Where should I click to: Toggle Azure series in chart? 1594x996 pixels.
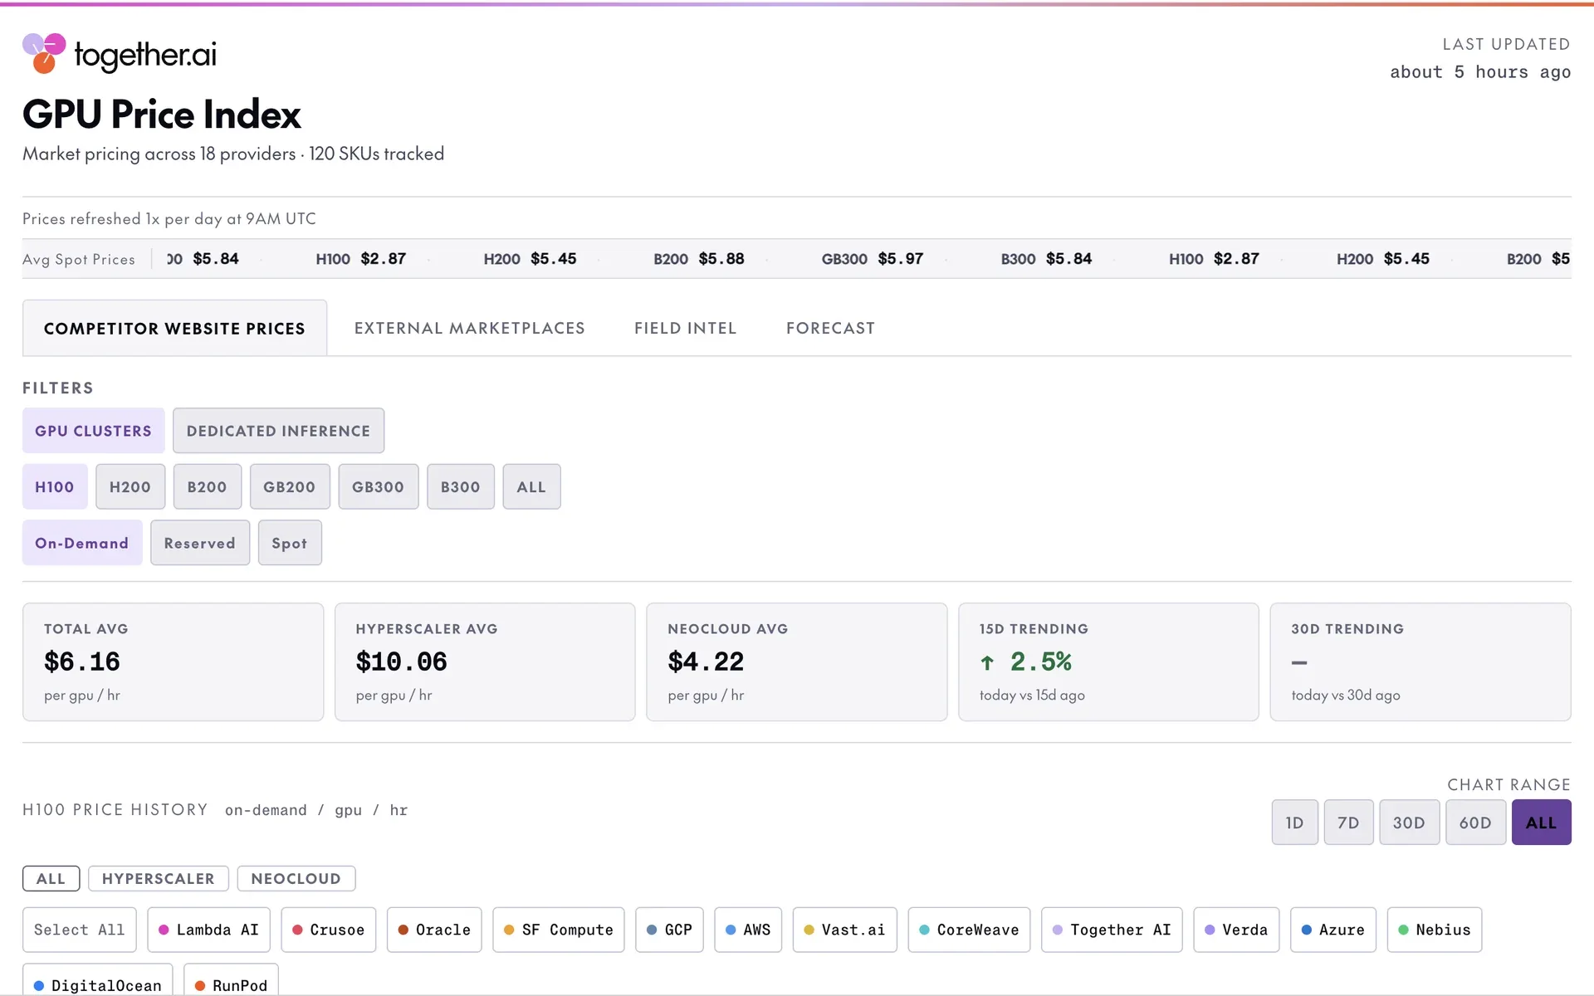(x=1332, y=930)
